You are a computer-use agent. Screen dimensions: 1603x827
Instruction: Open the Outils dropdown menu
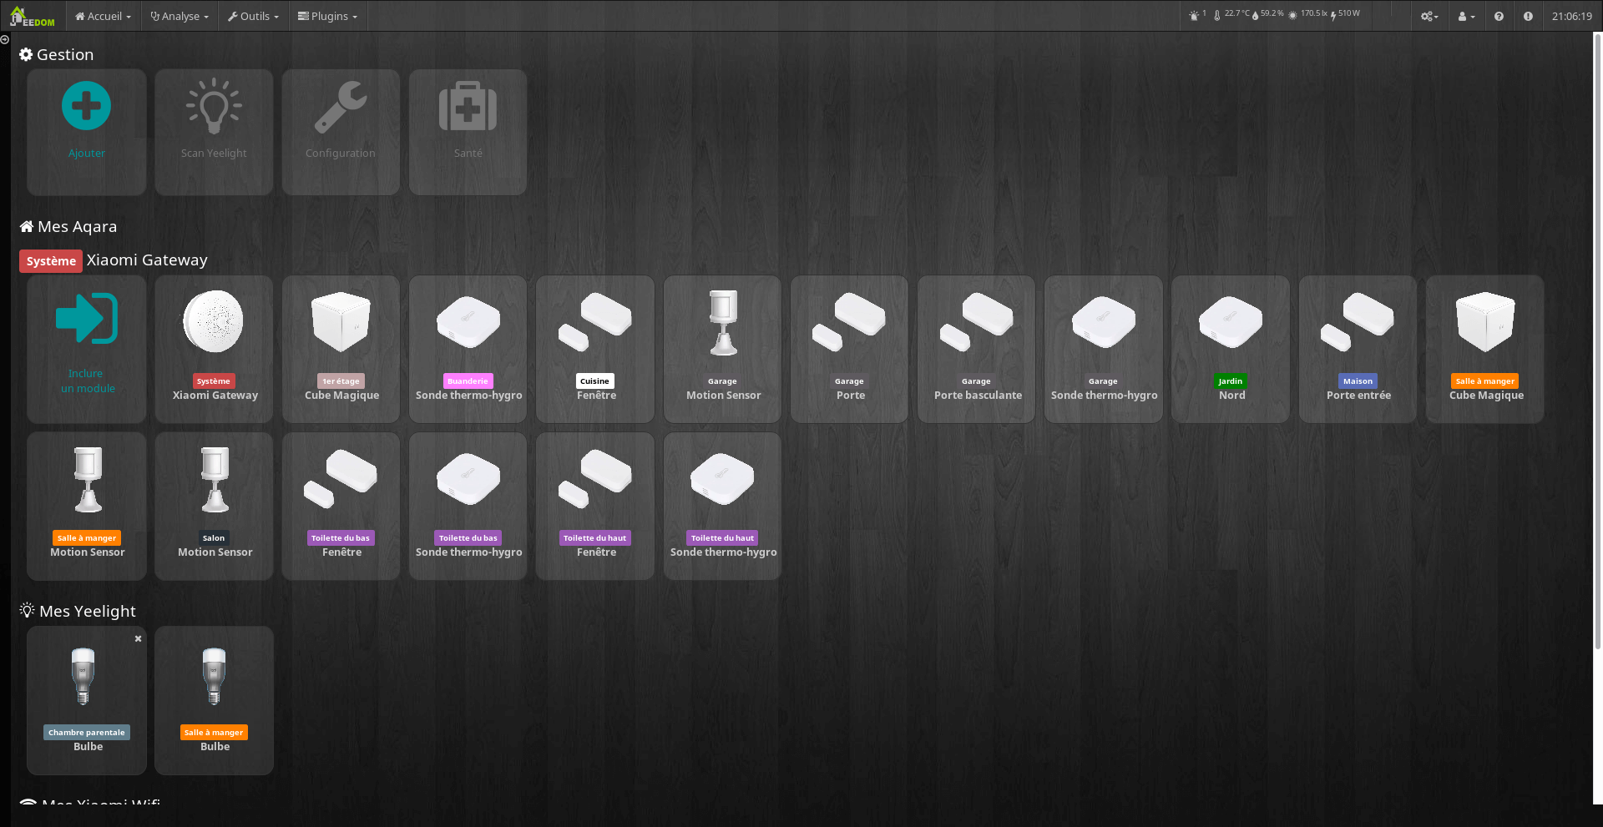pos(254,16)
